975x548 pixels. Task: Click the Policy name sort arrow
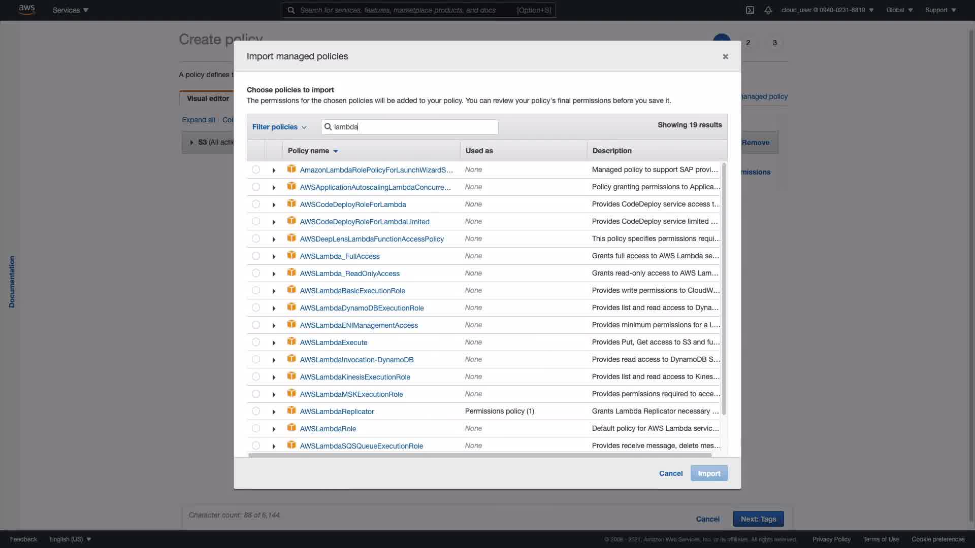[x=336, y=151]
